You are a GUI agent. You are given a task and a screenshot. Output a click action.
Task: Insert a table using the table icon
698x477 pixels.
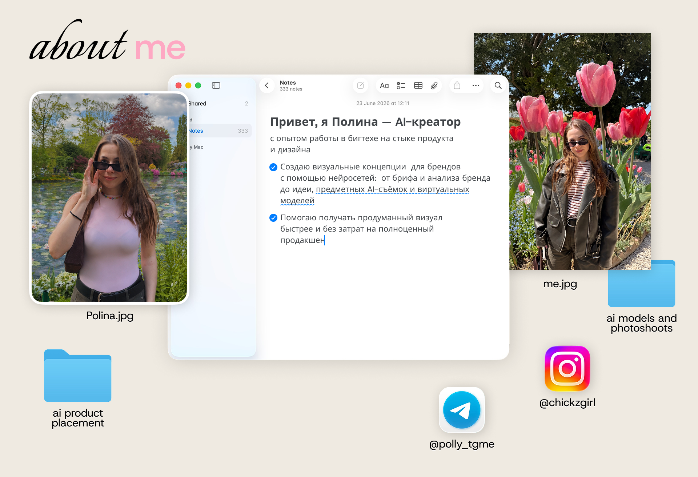[x=418, y=85]
